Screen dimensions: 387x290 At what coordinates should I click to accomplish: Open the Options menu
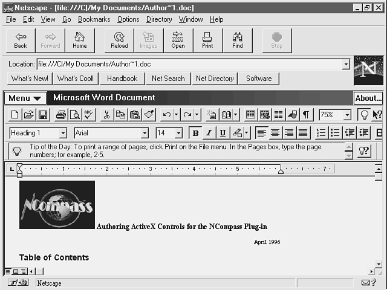[128, 19]
